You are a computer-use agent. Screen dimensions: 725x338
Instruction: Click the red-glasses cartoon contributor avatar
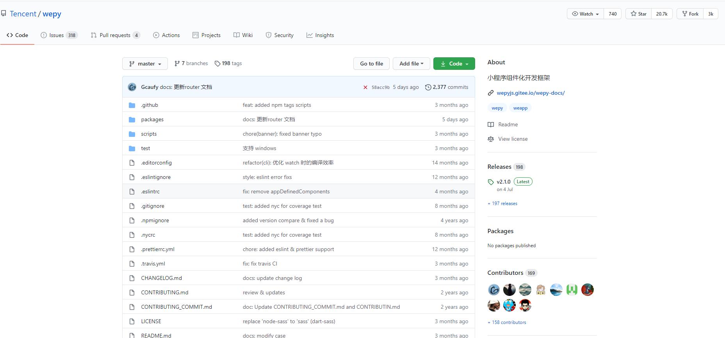pyautogui.click(x=525, y=305)
